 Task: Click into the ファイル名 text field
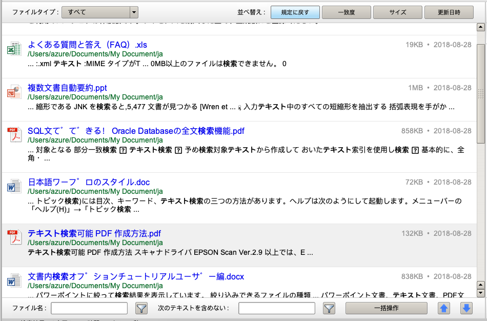tap(89, 308)
